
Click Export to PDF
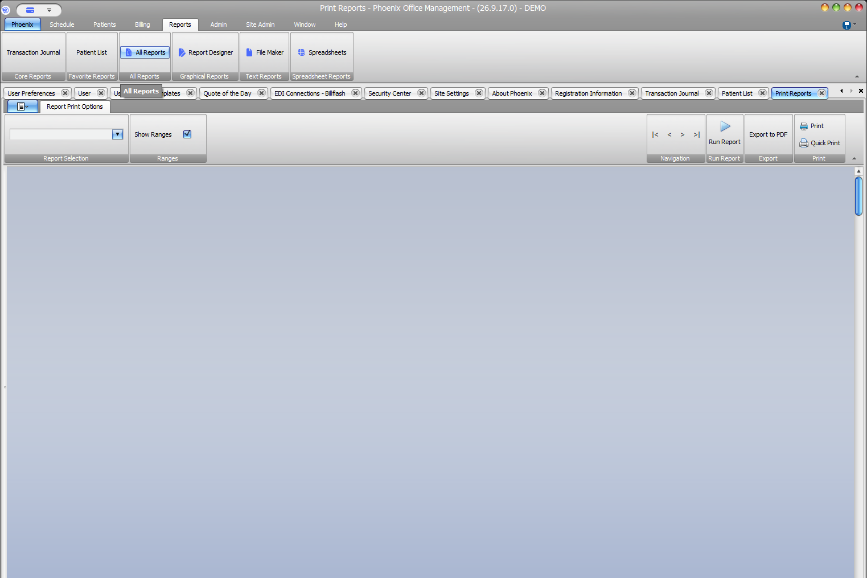pyautogui.click(x=769, y=134)
